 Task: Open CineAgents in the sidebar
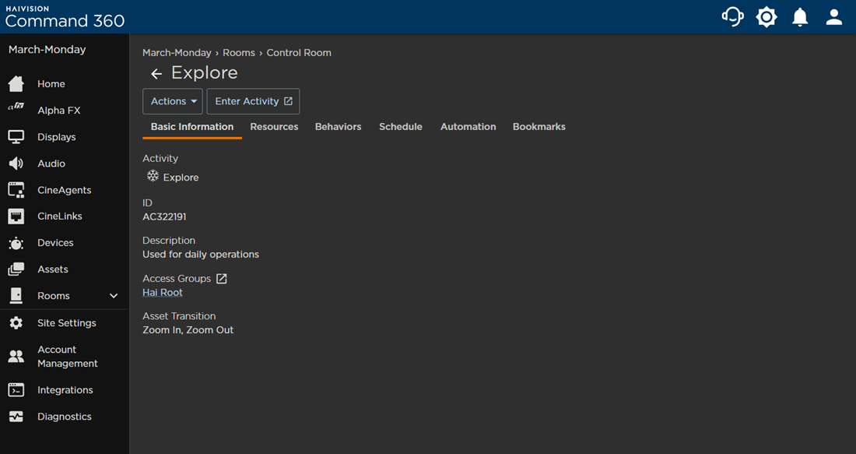click(x=65, y=190)
